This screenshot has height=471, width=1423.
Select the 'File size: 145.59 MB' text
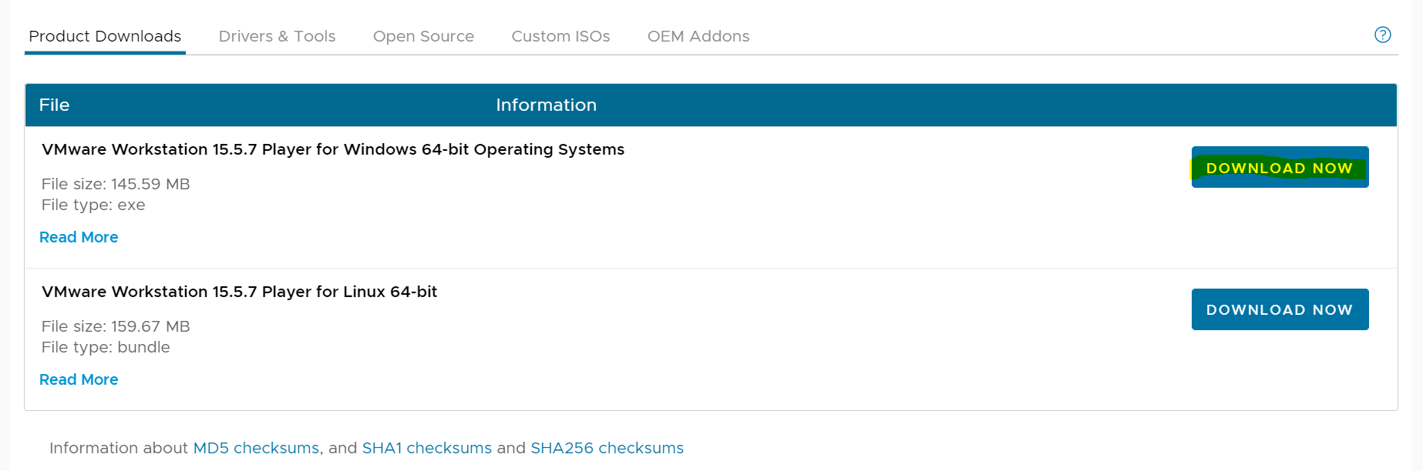(116, 184)
